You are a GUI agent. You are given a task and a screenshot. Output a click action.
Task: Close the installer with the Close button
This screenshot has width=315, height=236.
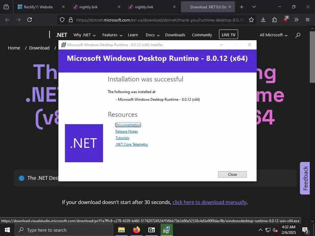(x=232, y=175)
